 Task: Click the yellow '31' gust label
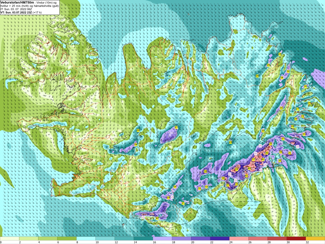290,153
